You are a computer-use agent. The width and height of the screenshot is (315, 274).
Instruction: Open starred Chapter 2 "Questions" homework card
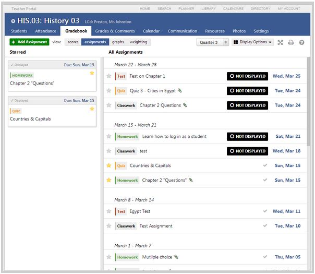[52, 76]
